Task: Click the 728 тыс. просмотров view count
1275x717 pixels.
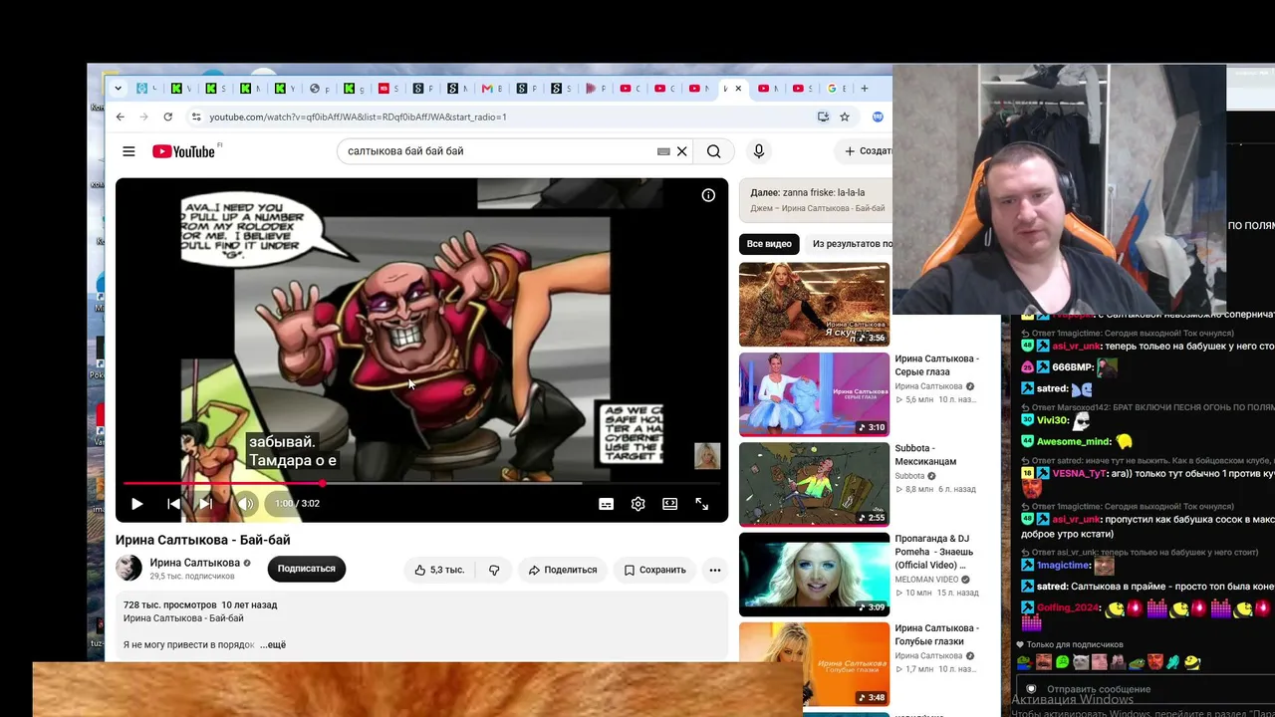Action: click(170, 605)
